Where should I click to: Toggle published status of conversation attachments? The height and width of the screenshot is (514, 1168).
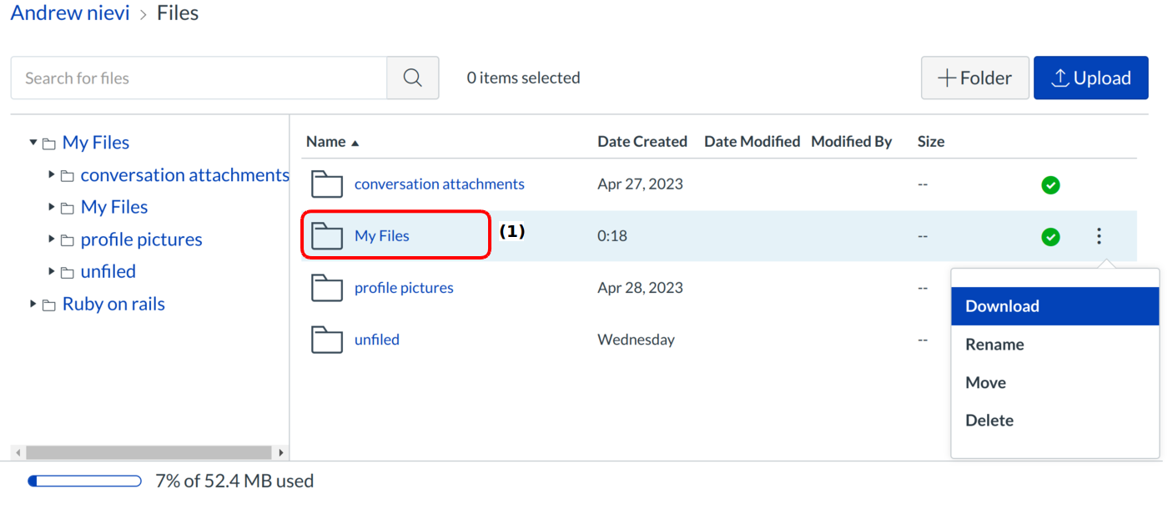[x=1050, y=185]
